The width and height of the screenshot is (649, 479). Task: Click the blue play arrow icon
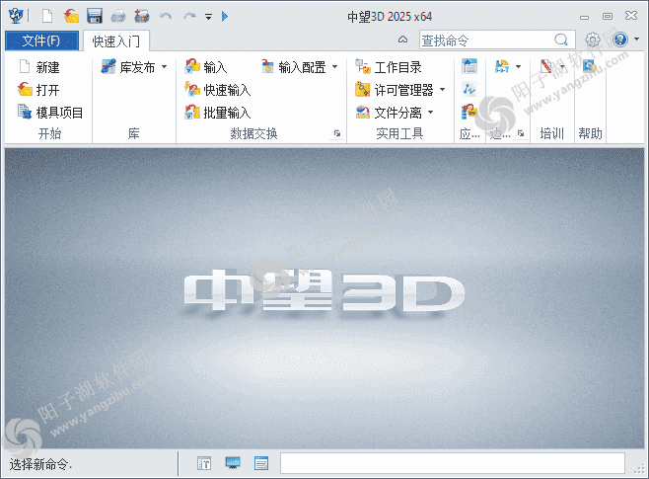pyautogui.click(x=225, y=16)
